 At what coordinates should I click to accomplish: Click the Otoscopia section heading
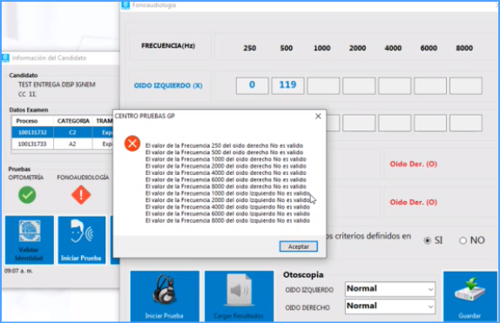(303, 275)
